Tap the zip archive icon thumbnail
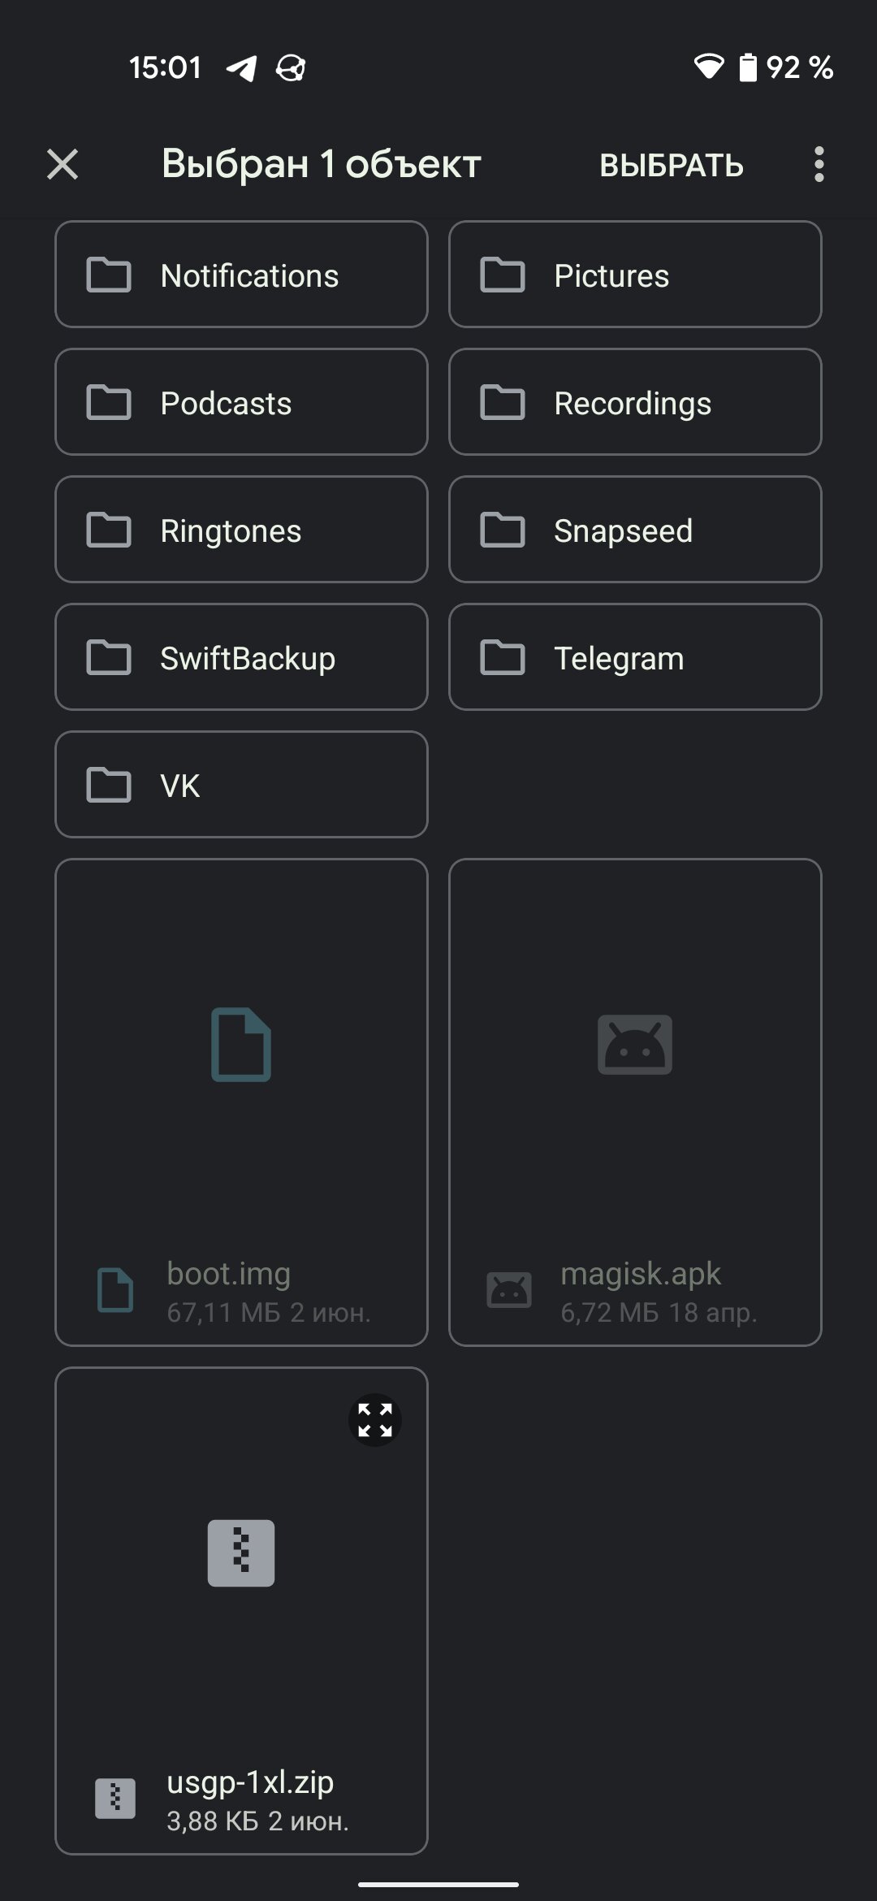 point(241,1552)
